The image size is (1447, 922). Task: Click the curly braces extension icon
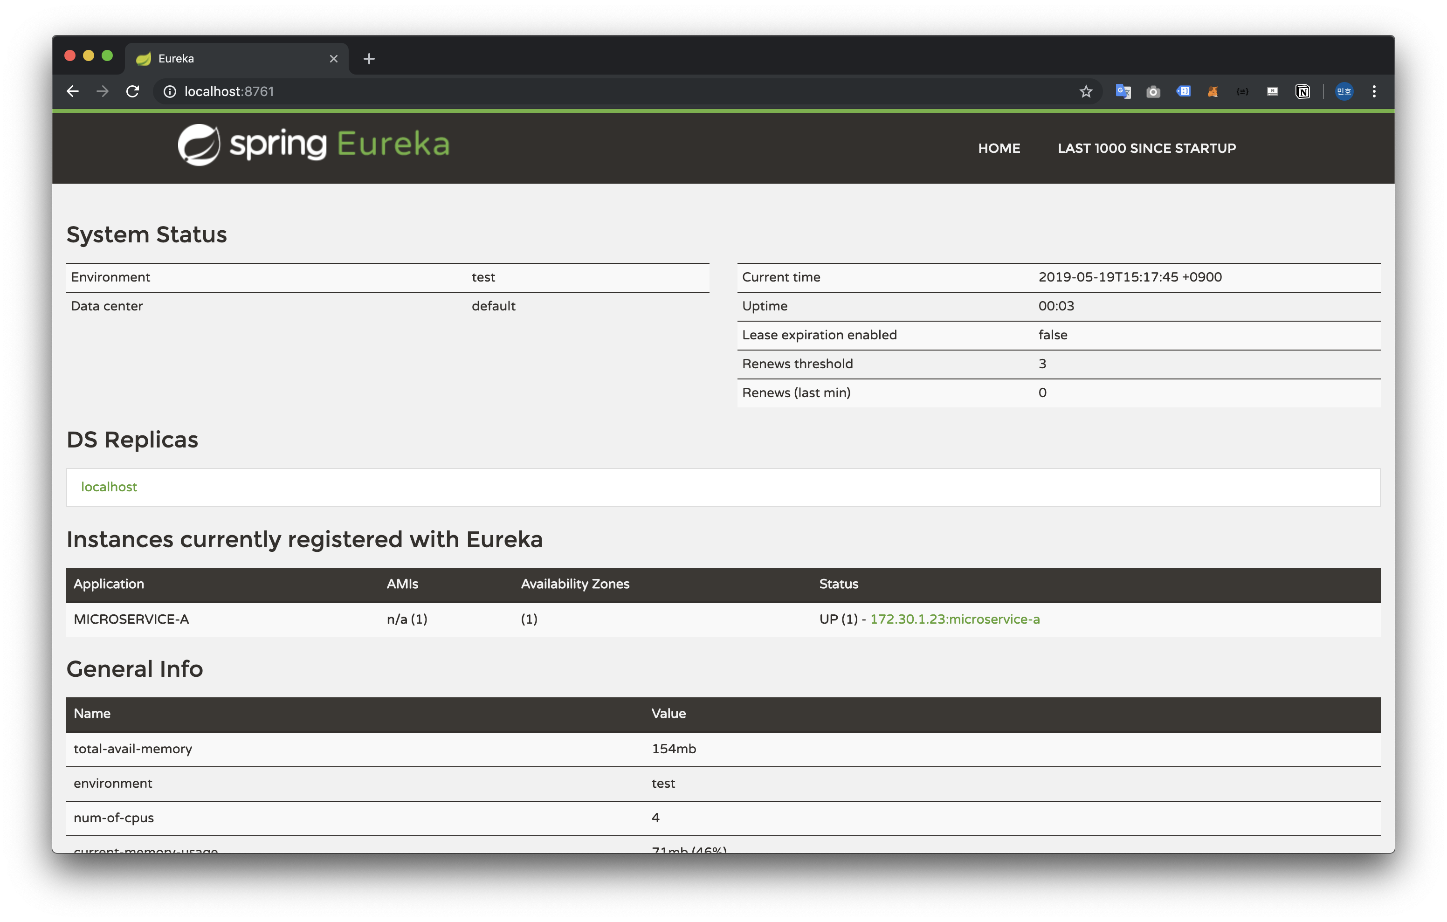point(1242,91)
